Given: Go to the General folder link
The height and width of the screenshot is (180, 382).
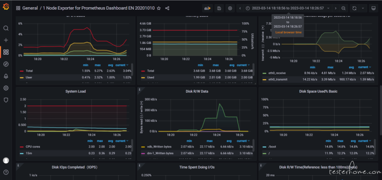Looking at the screenshot, I should tap(30, 8).
